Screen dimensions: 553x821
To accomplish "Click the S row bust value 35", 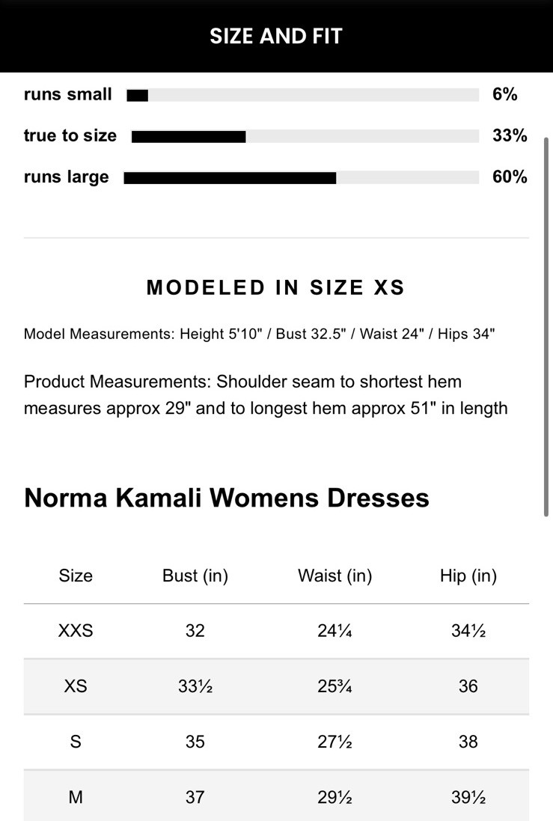I will (x=195, y=742).
